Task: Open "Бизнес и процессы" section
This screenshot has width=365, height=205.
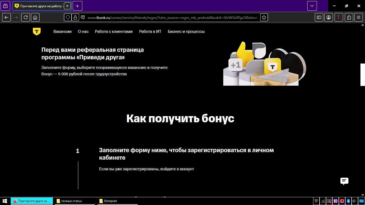Action: (186, 31)
